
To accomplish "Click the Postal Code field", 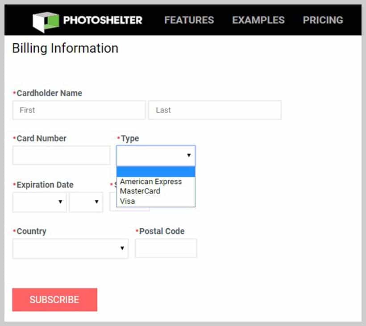I will click(x=166, y=248).
